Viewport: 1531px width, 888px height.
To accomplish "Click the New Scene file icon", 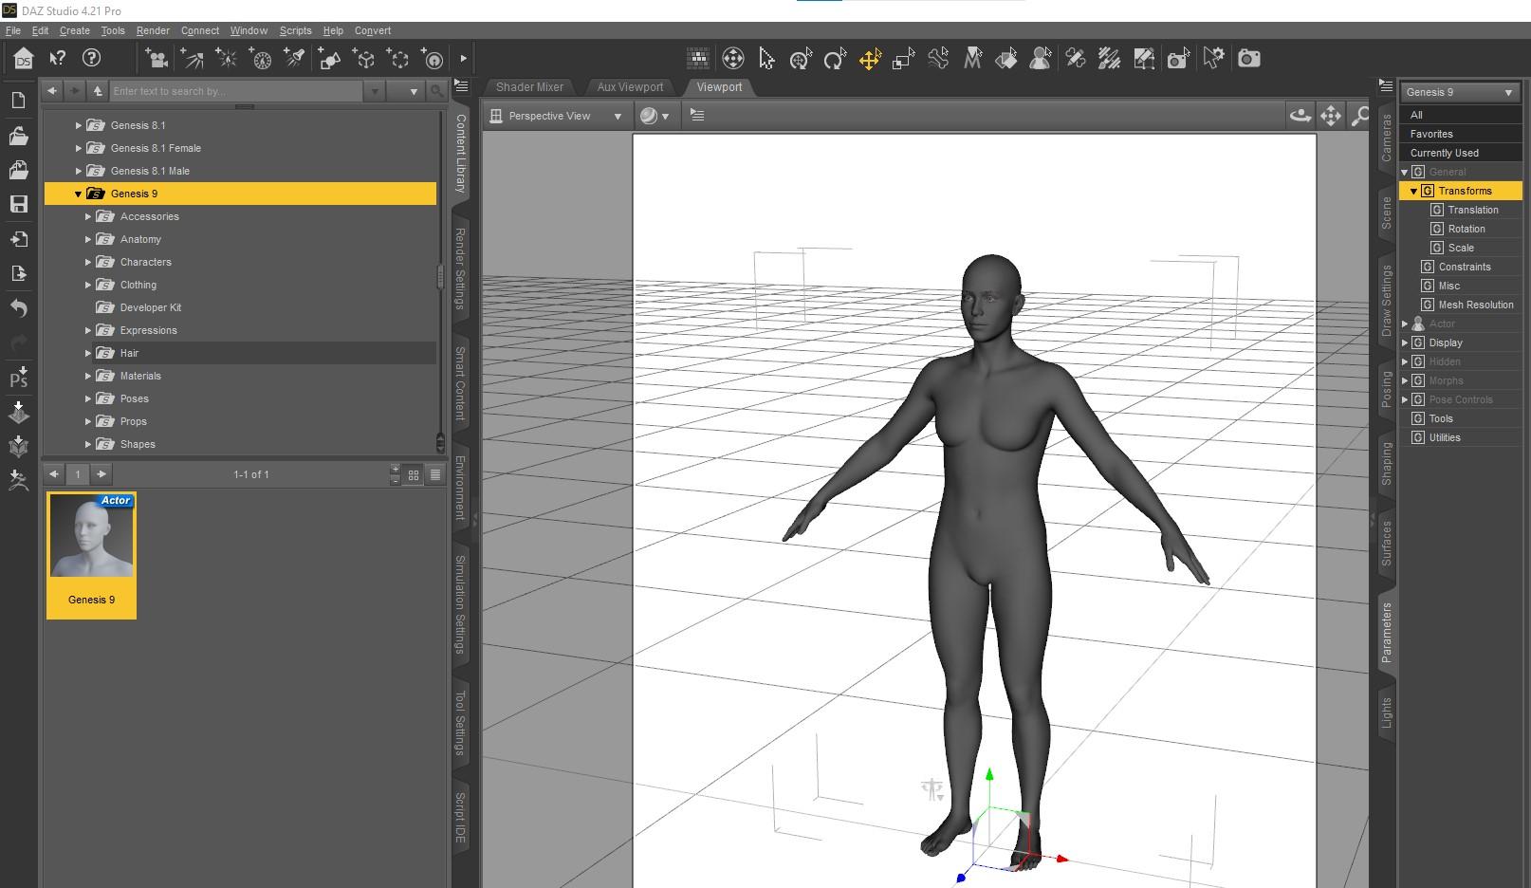I will pyautogui.click(x=18, y=101).
